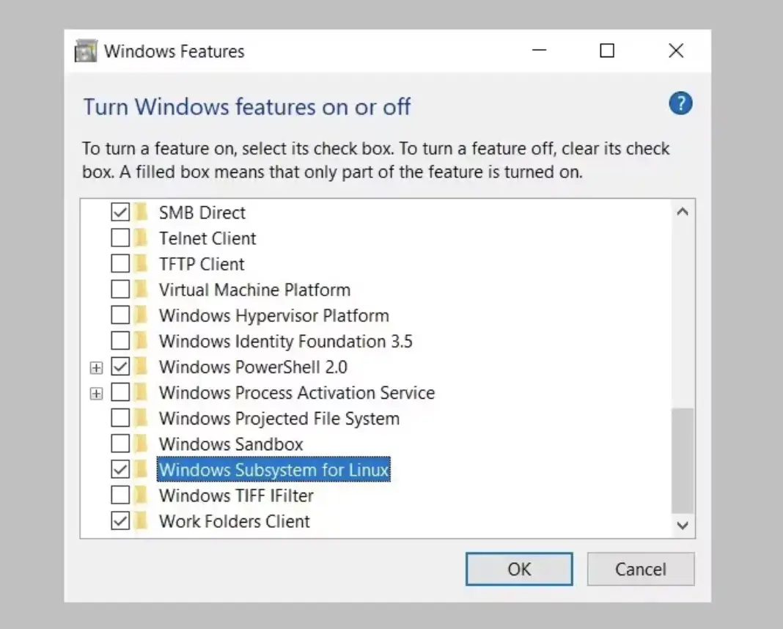Click the Windows Features title bar icon

(x=87, y=51)
